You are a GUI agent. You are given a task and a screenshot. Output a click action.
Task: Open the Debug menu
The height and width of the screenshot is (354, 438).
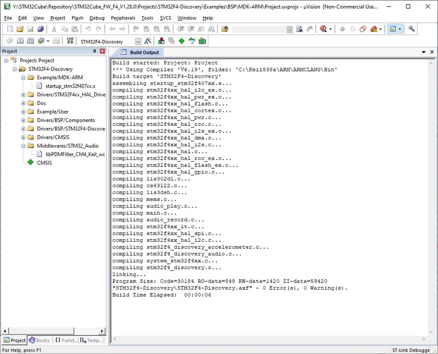(x=97, y=18)
